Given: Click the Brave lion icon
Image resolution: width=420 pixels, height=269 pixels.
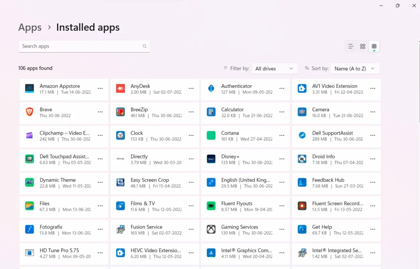Looking at the screenshot, I should (x=30, y=112).
